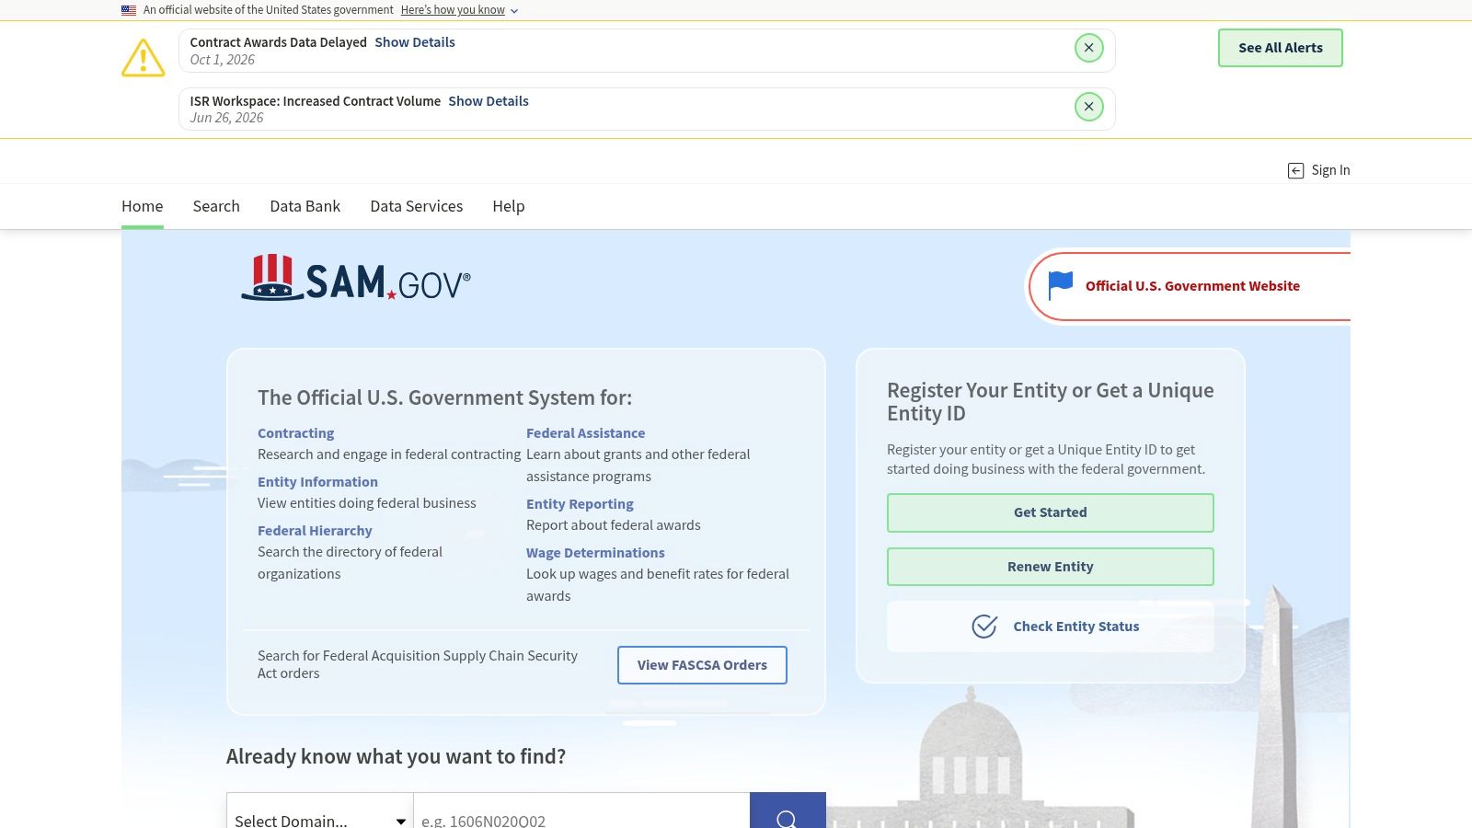Open the Contracting link
Viewport: 1472px width, 828px height.
coord(295,433)
